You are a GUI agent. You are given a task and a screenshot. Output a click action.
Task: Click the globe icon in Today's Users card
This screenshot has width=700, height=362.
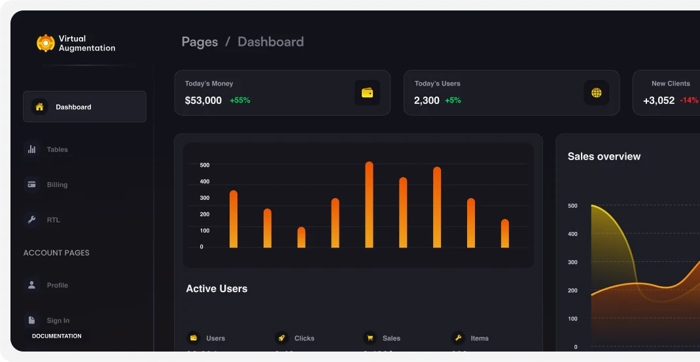[x=597, y=93]
